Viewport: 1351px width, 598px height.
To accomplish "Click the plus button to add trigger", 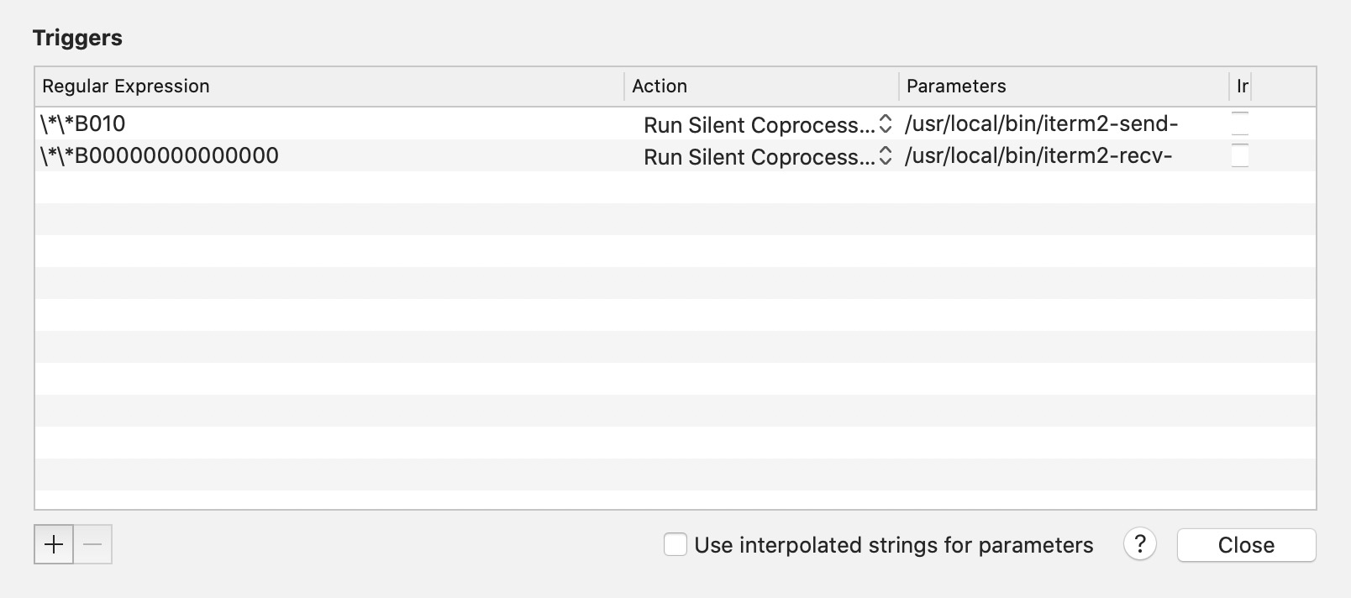I will tap(54, 545).
